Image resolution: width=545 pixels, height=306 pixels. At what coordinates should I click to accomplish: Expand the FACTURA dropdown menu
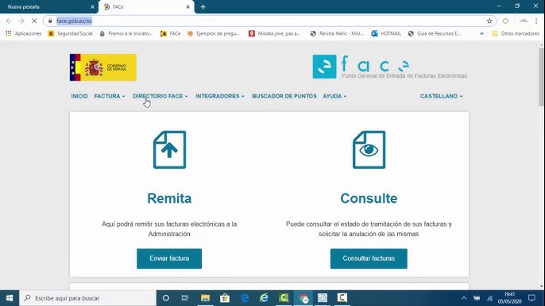pyautogui.click(x=110, y=96)
